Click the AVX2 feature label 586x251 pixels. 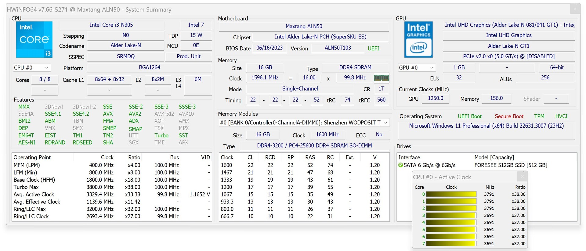click(135, 114)
